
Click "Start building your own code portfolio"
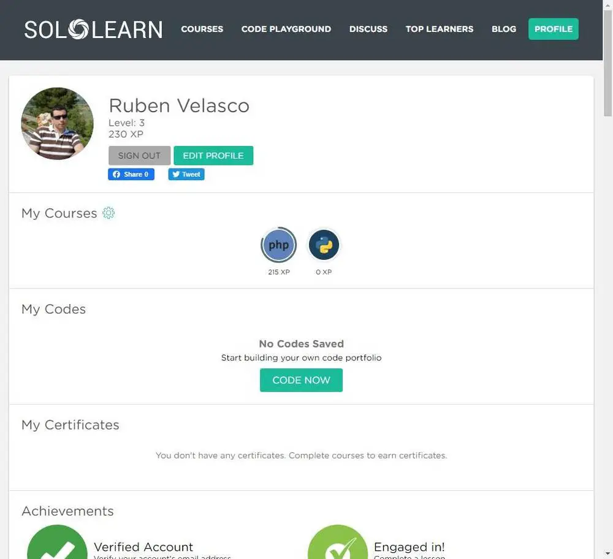[301, 358]
